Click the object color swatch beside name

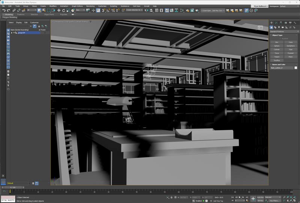click(296, 68)
